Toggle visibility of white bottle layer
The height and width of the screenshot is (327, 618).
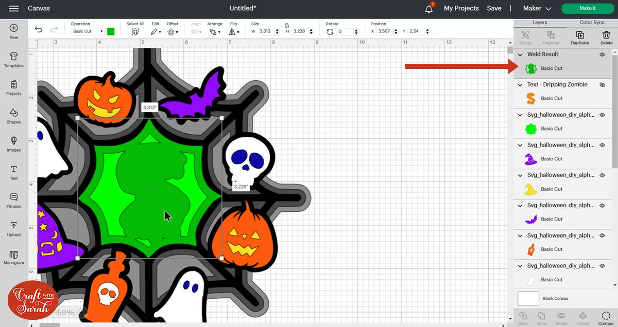602,266
